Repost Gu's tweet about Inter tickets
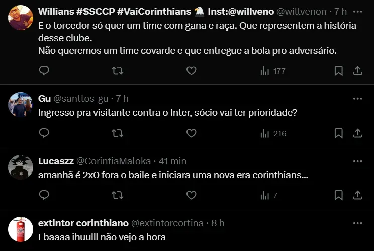 117,133
